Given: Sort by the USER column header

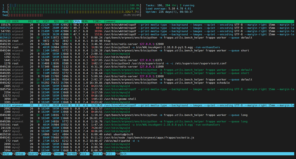Looking at the screenshot, I should (16, 21).
